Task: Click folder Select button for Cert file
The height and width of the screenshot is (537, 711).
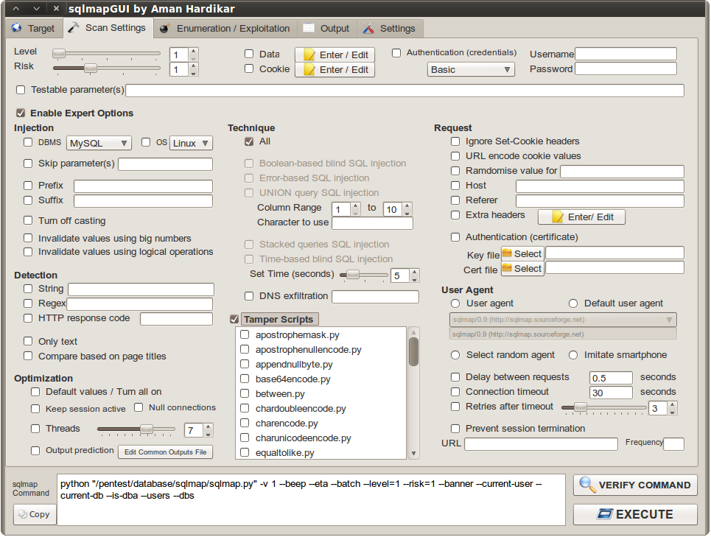Action: [x=522, y=269]
